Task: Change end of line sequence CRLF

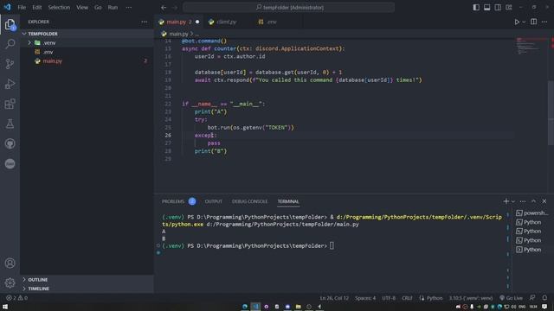Action: [x=407, y=298]
